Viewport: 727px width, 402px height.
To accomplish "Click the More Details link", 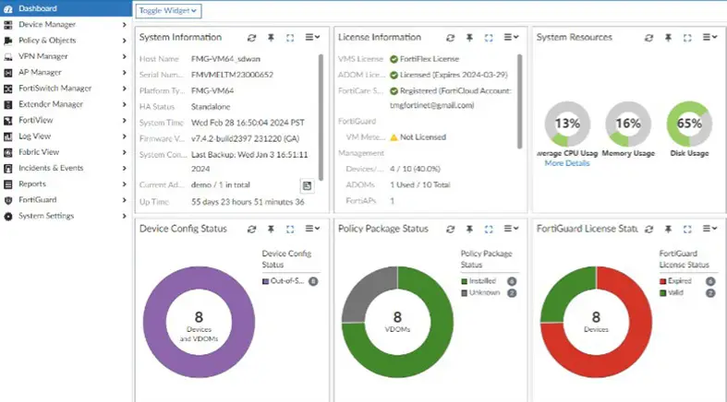I will click(x=567, y=163).
